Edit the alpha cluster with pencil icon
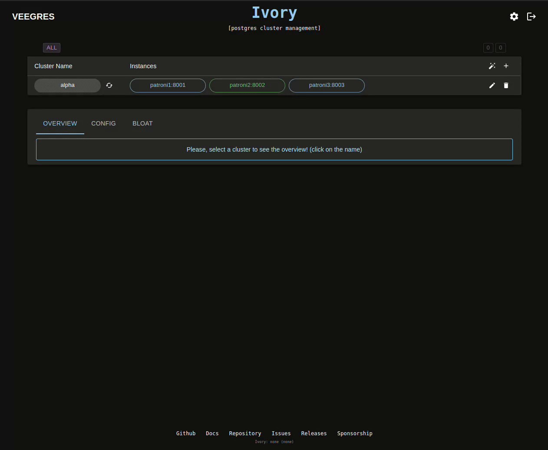 (492, 86)
